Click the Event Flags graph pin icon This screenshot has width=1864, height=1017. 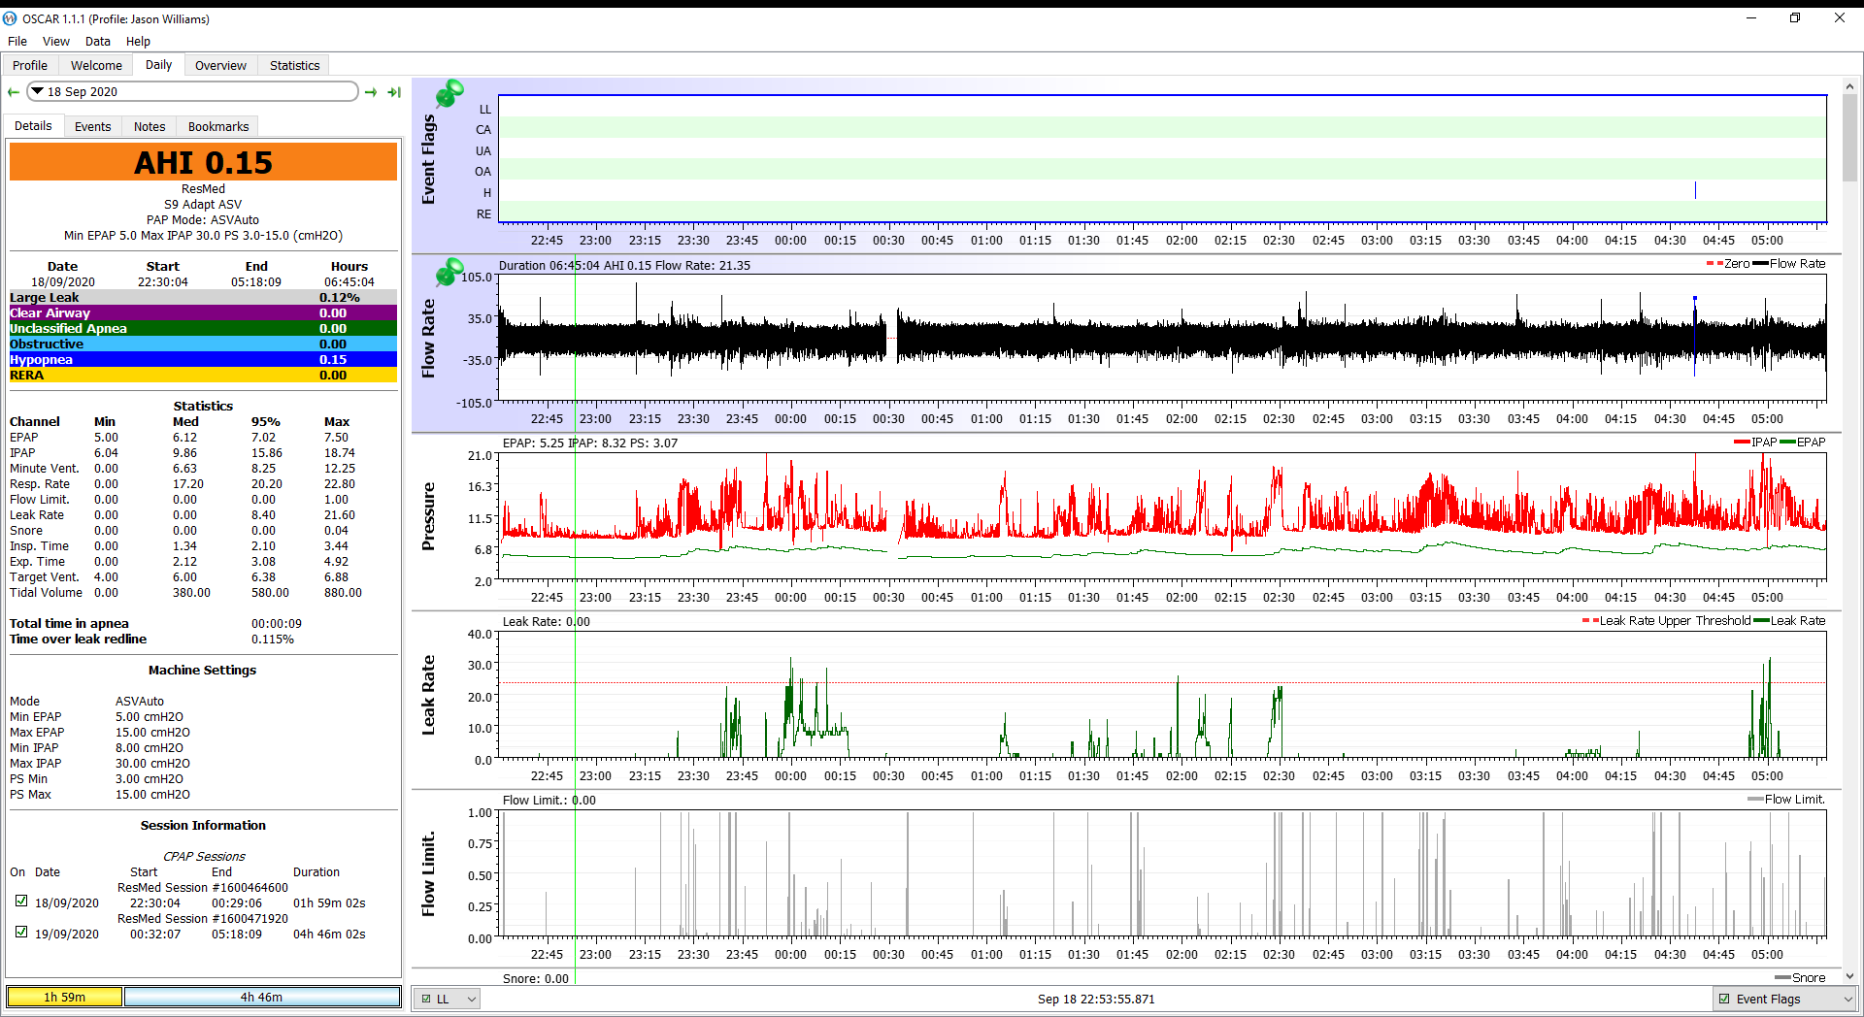[449, 93]
